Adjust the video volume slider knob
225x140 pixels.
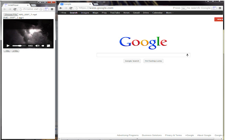click(43, 46)
